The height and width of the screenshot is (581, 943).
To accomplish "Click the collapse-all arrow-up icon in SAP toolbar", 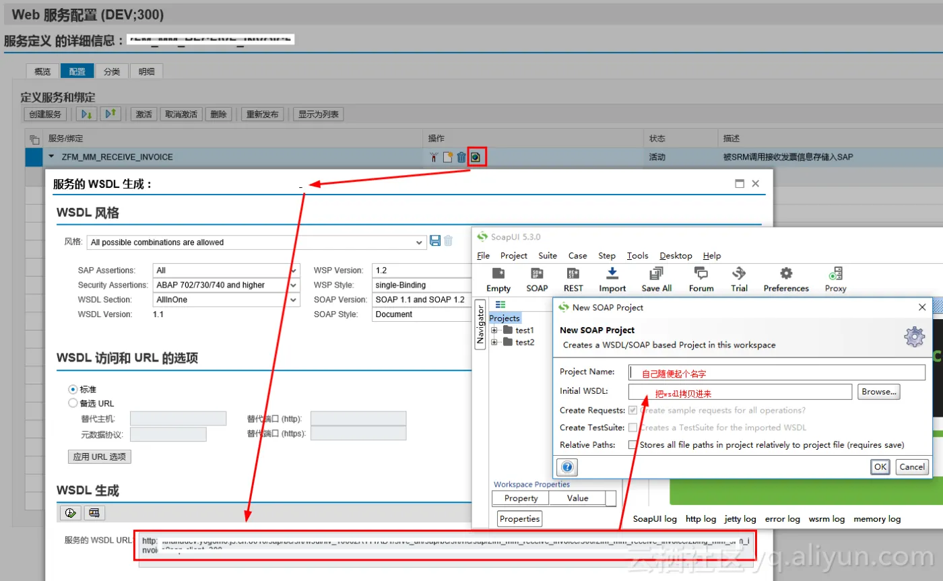I will (110, 114).
